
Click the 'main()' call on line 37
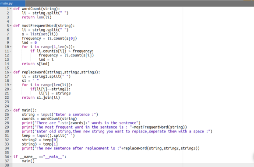coord(28,161)
